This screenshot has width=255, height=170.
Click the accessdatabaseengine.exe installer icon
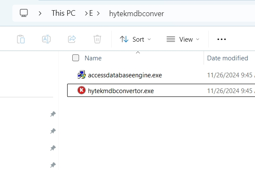click(x=81, y=75)
